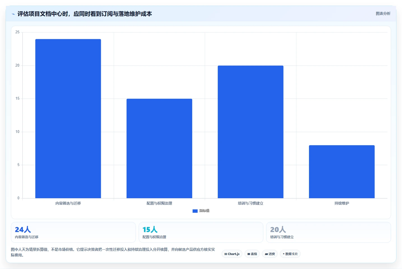Viewport: 402px width, 269px height.
Task: Toggle the 指标值 legend color box
Action: tap(195, 211)
